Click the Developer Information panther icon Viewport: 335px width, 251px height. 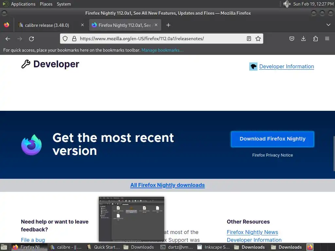254,66
